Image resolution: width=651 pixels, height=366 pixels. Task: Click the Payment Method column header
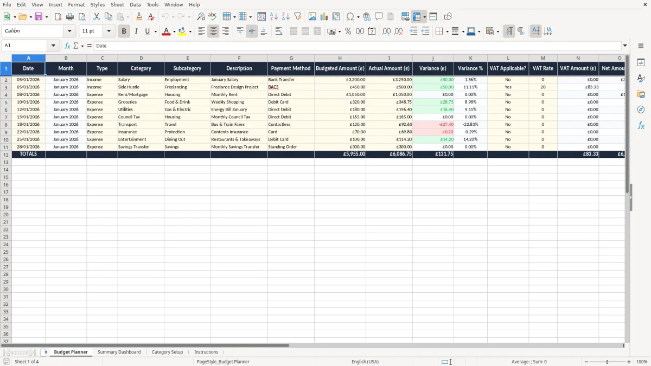point(291,68)
